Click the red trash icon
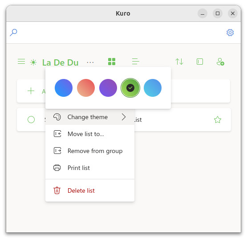This screenshot has height=240, width=247. click(57, 190)
